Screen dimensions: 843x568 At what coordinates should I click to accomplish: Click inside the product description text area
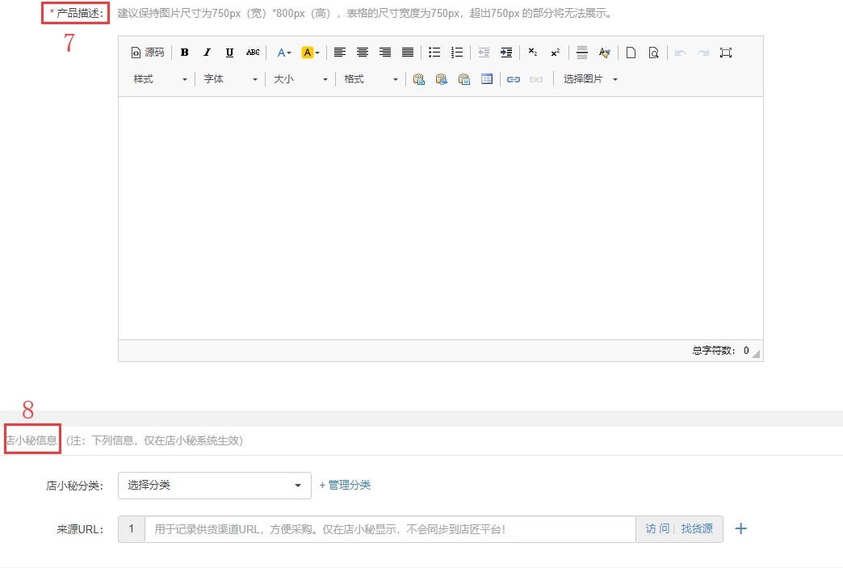[440, 218]
